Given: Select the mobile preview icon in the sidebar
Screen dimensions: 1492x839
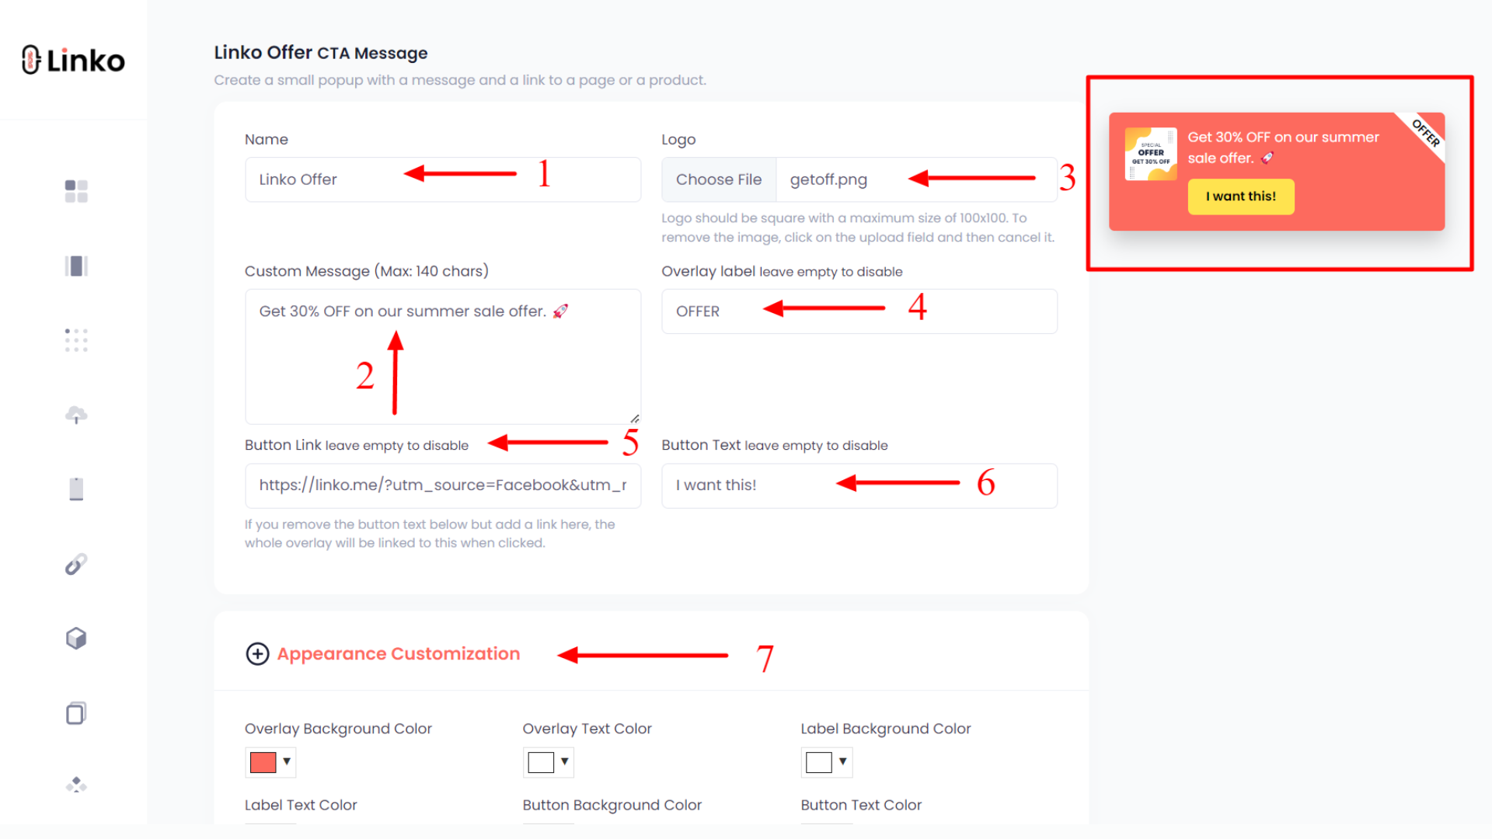Looking at the screenshot, I should pos(75,489).
